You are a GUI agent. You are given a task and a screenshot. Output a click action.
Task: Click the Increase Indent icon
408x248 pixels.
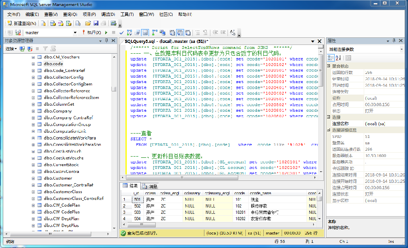tap(223, 33)
